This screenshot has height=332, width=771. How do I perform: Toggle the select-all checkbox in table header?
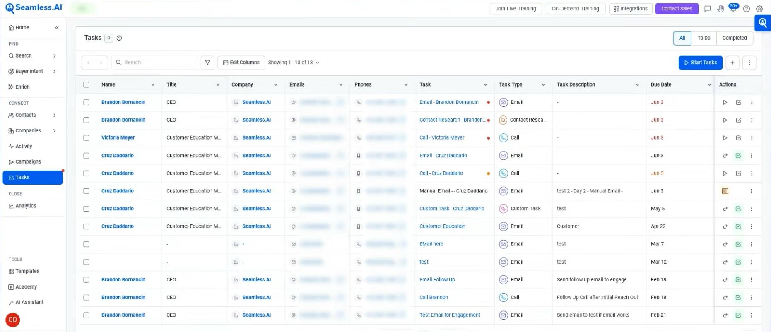click(x=86, y=84)
